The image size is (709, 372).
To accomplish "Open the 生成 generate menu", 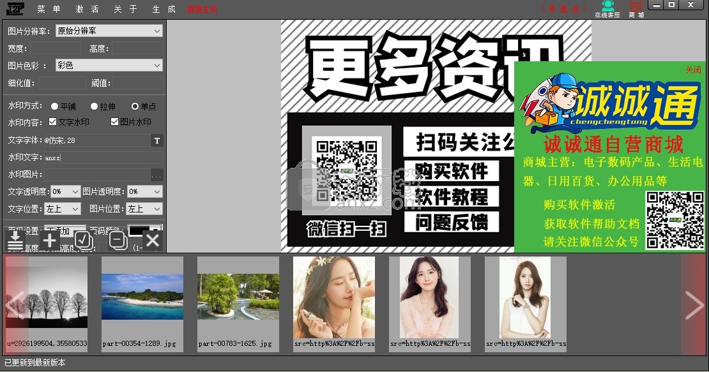I will click(x=164, y=9).
